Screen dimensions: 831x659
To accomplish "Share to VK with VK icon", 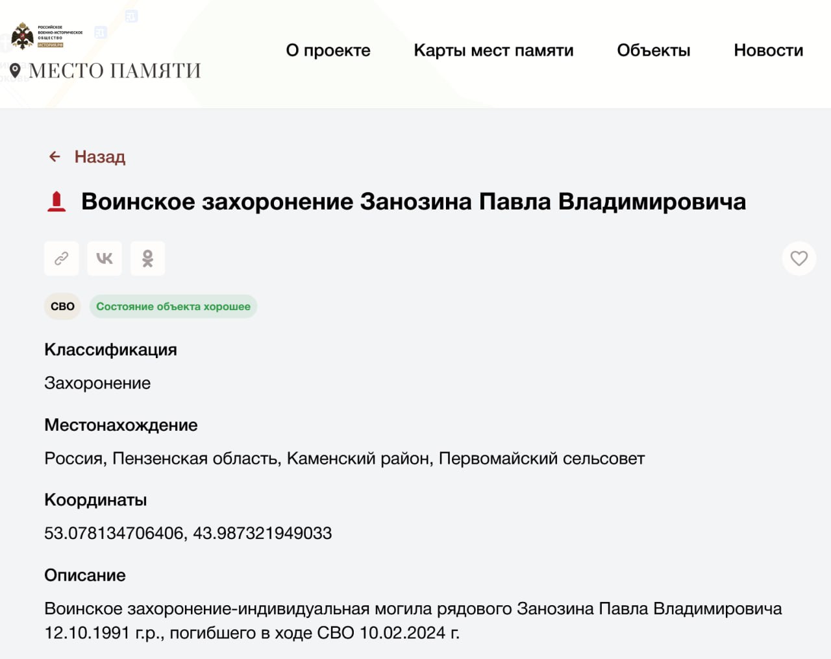I will click(105, 258).
